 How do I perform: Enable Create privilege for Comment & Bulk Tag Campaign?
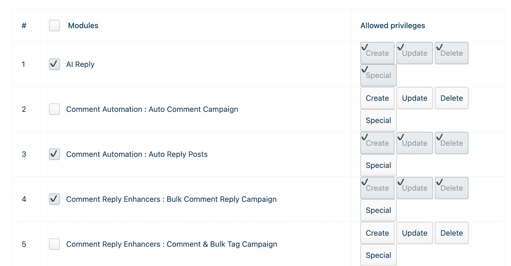[x=377, y=233]
